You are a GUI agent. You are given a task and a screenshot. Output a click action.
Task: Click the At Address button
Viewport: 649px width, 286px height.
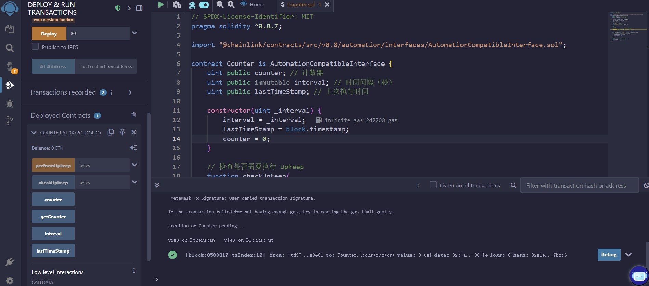(53, 67)
